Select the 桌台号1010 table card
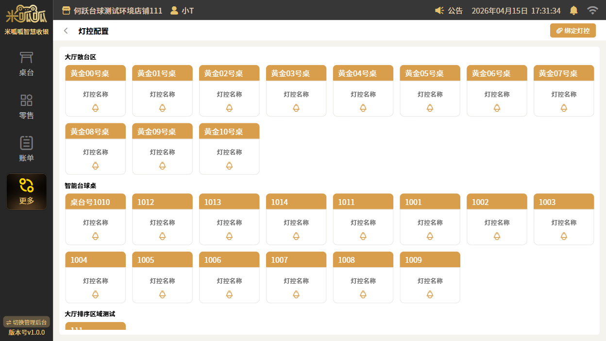The image size is (606, 341). (96, 219)
